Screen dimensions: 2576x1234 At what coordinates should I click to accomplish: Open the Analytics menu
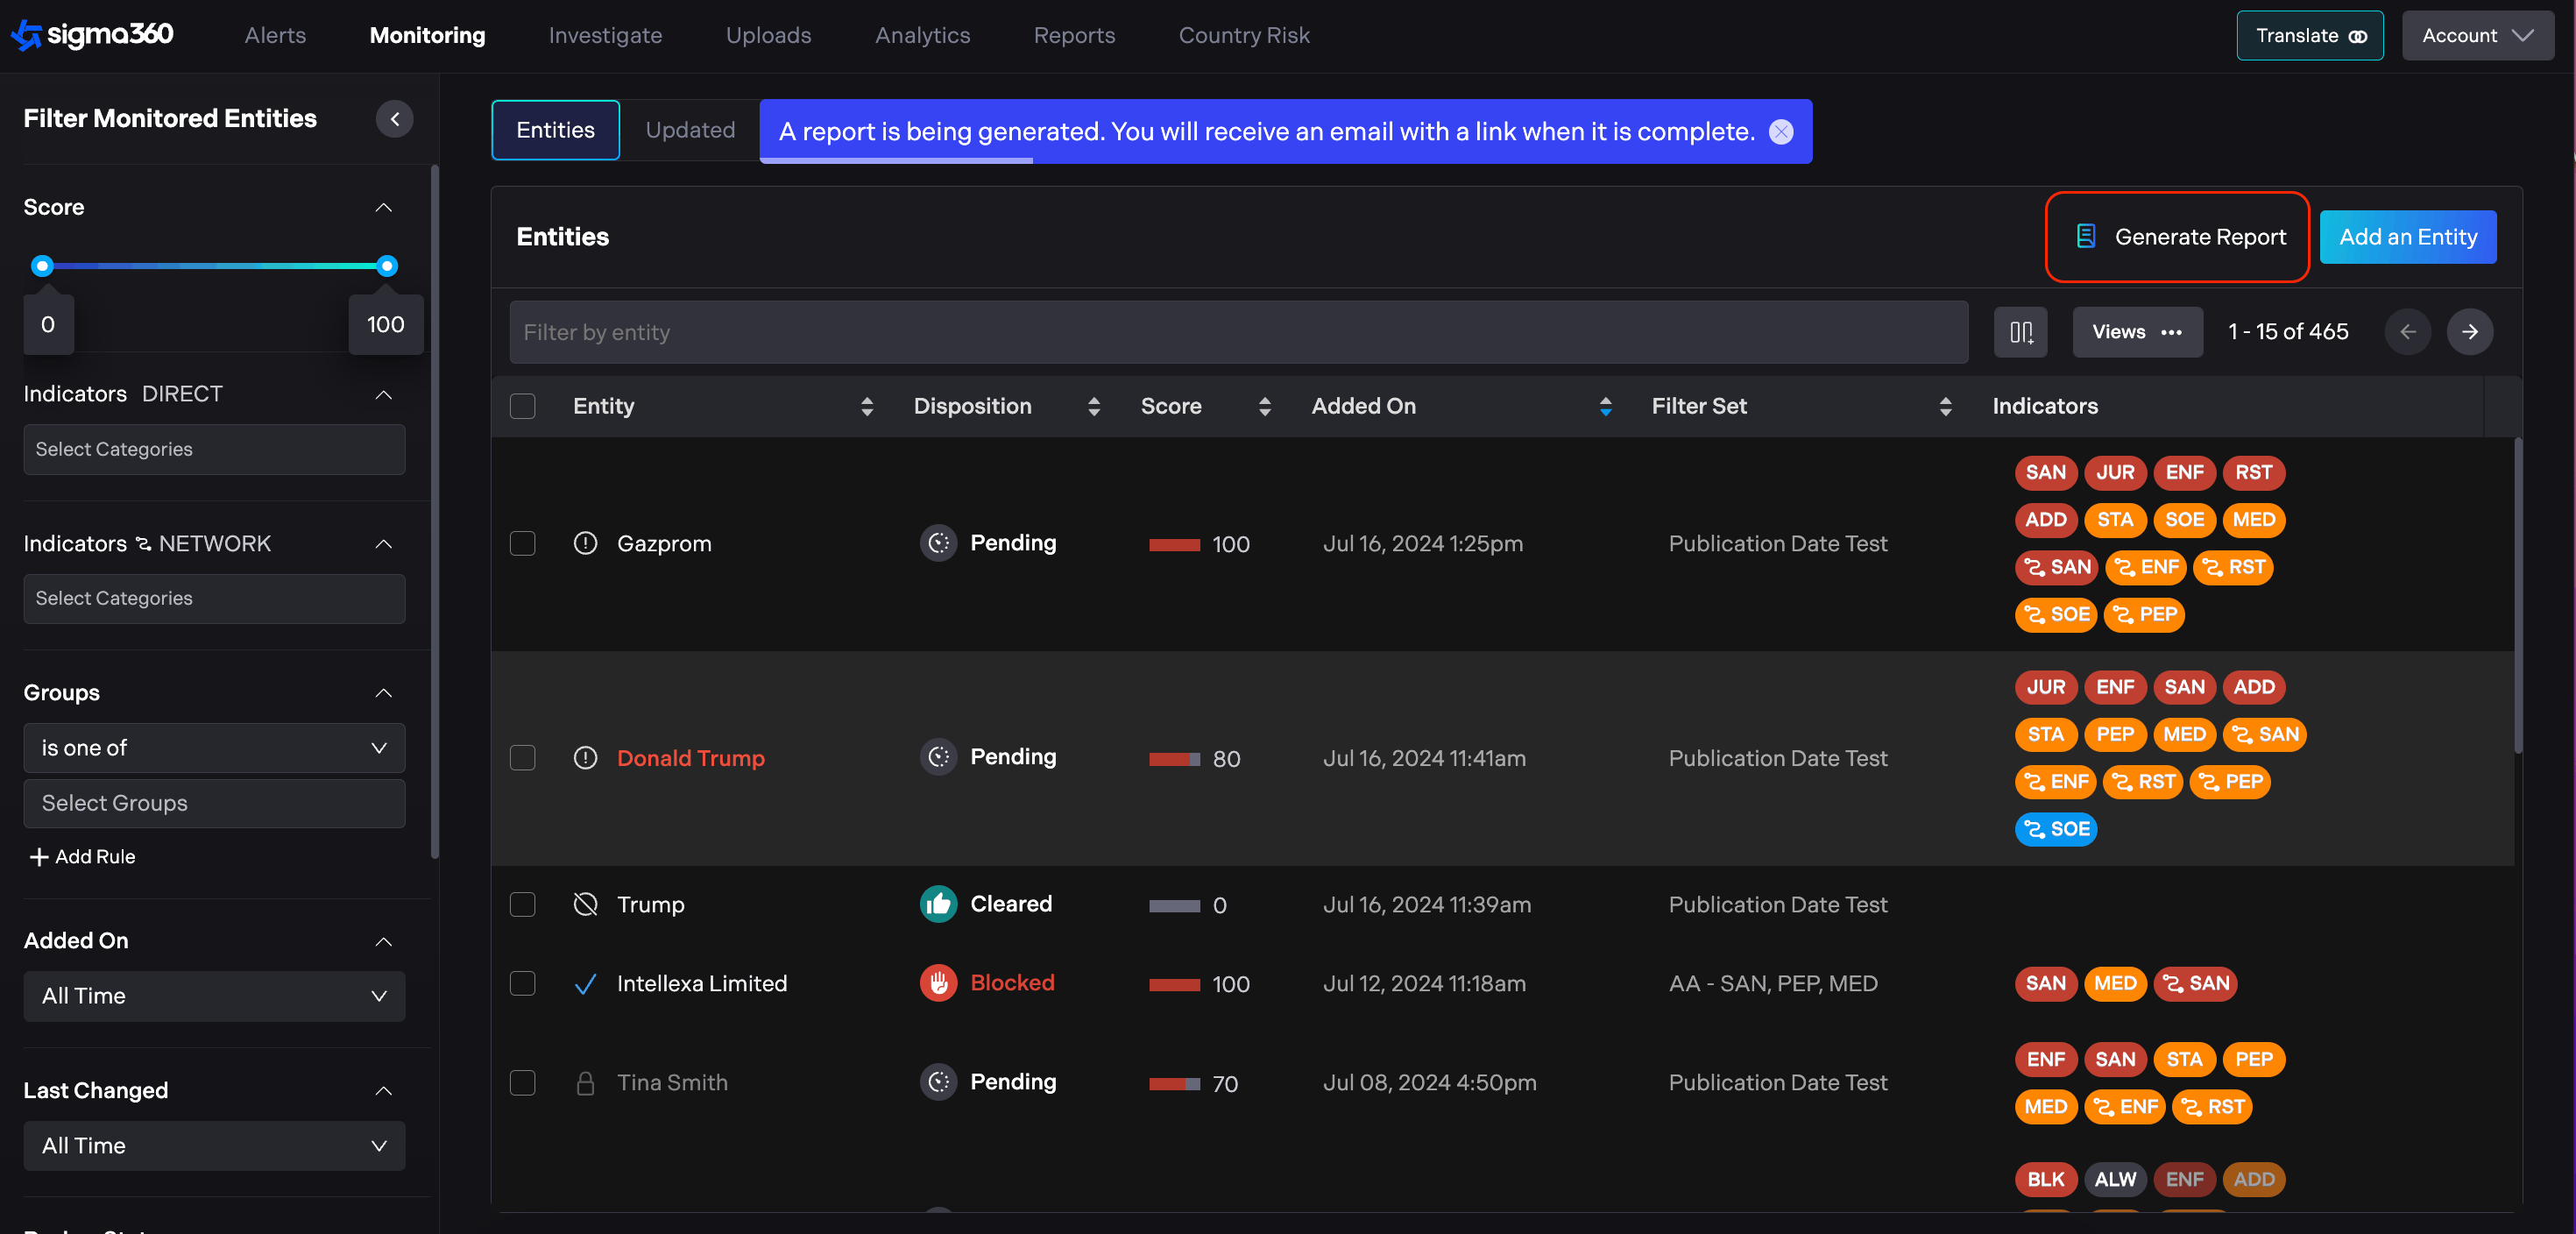922,36
